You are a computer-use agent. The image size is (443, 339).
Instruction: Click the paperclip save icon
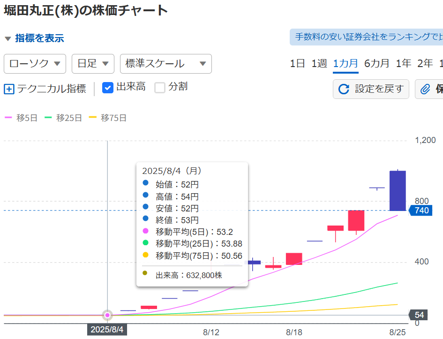coord(425,89)
